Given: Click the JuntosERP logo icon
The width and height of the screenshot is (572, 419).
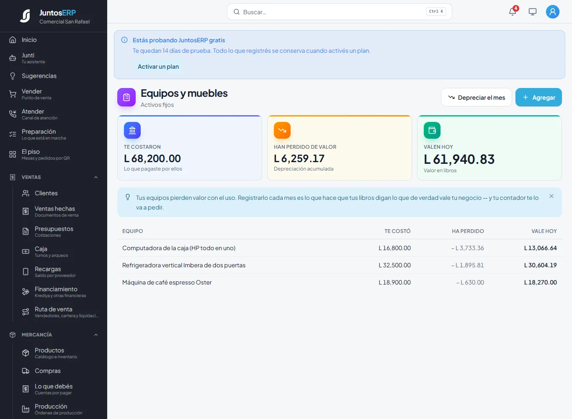Looking at the screenshot, I should click(x=25, y=16).
